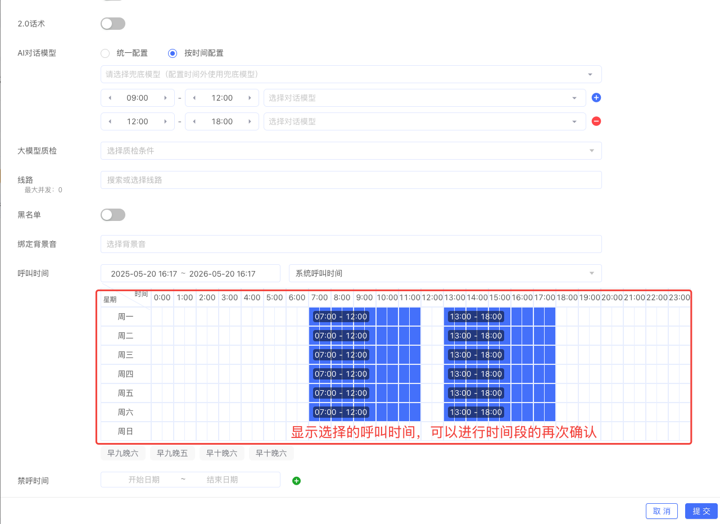Open the 呼叫时间 date range picker
The image size is (720, 524).
[x=191, y=273]
